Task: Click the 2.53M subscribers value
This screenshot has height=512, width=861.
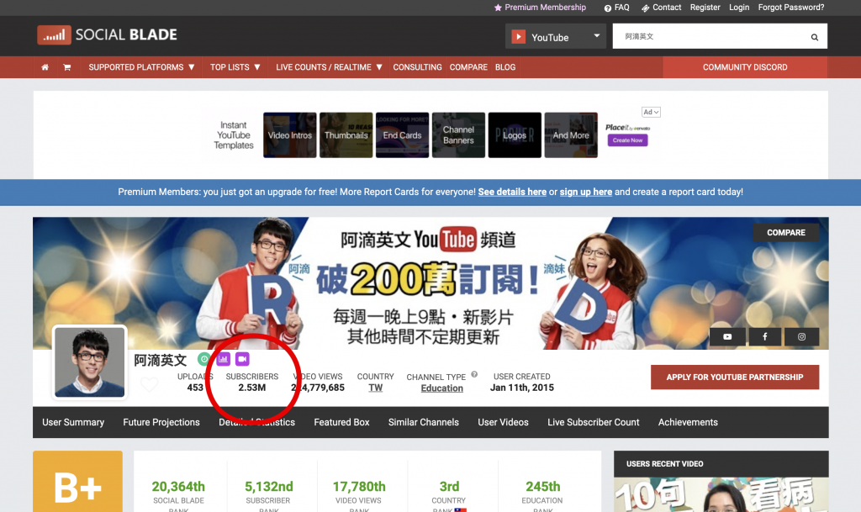Action: click(x=252, y=388)
